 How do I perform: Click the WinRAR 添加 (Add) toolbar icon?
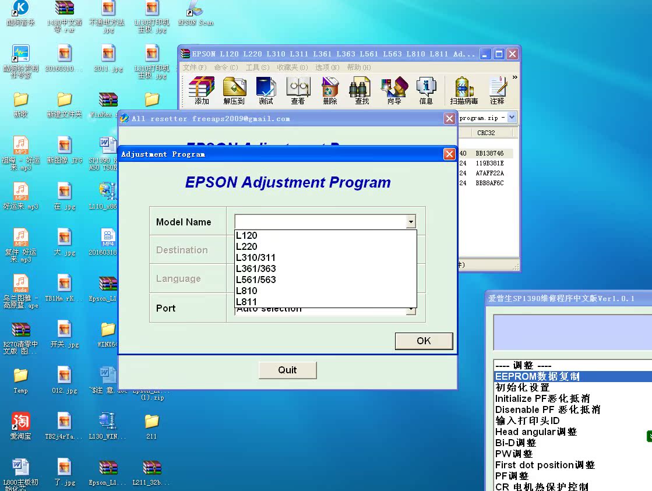(x=202, y=90)
